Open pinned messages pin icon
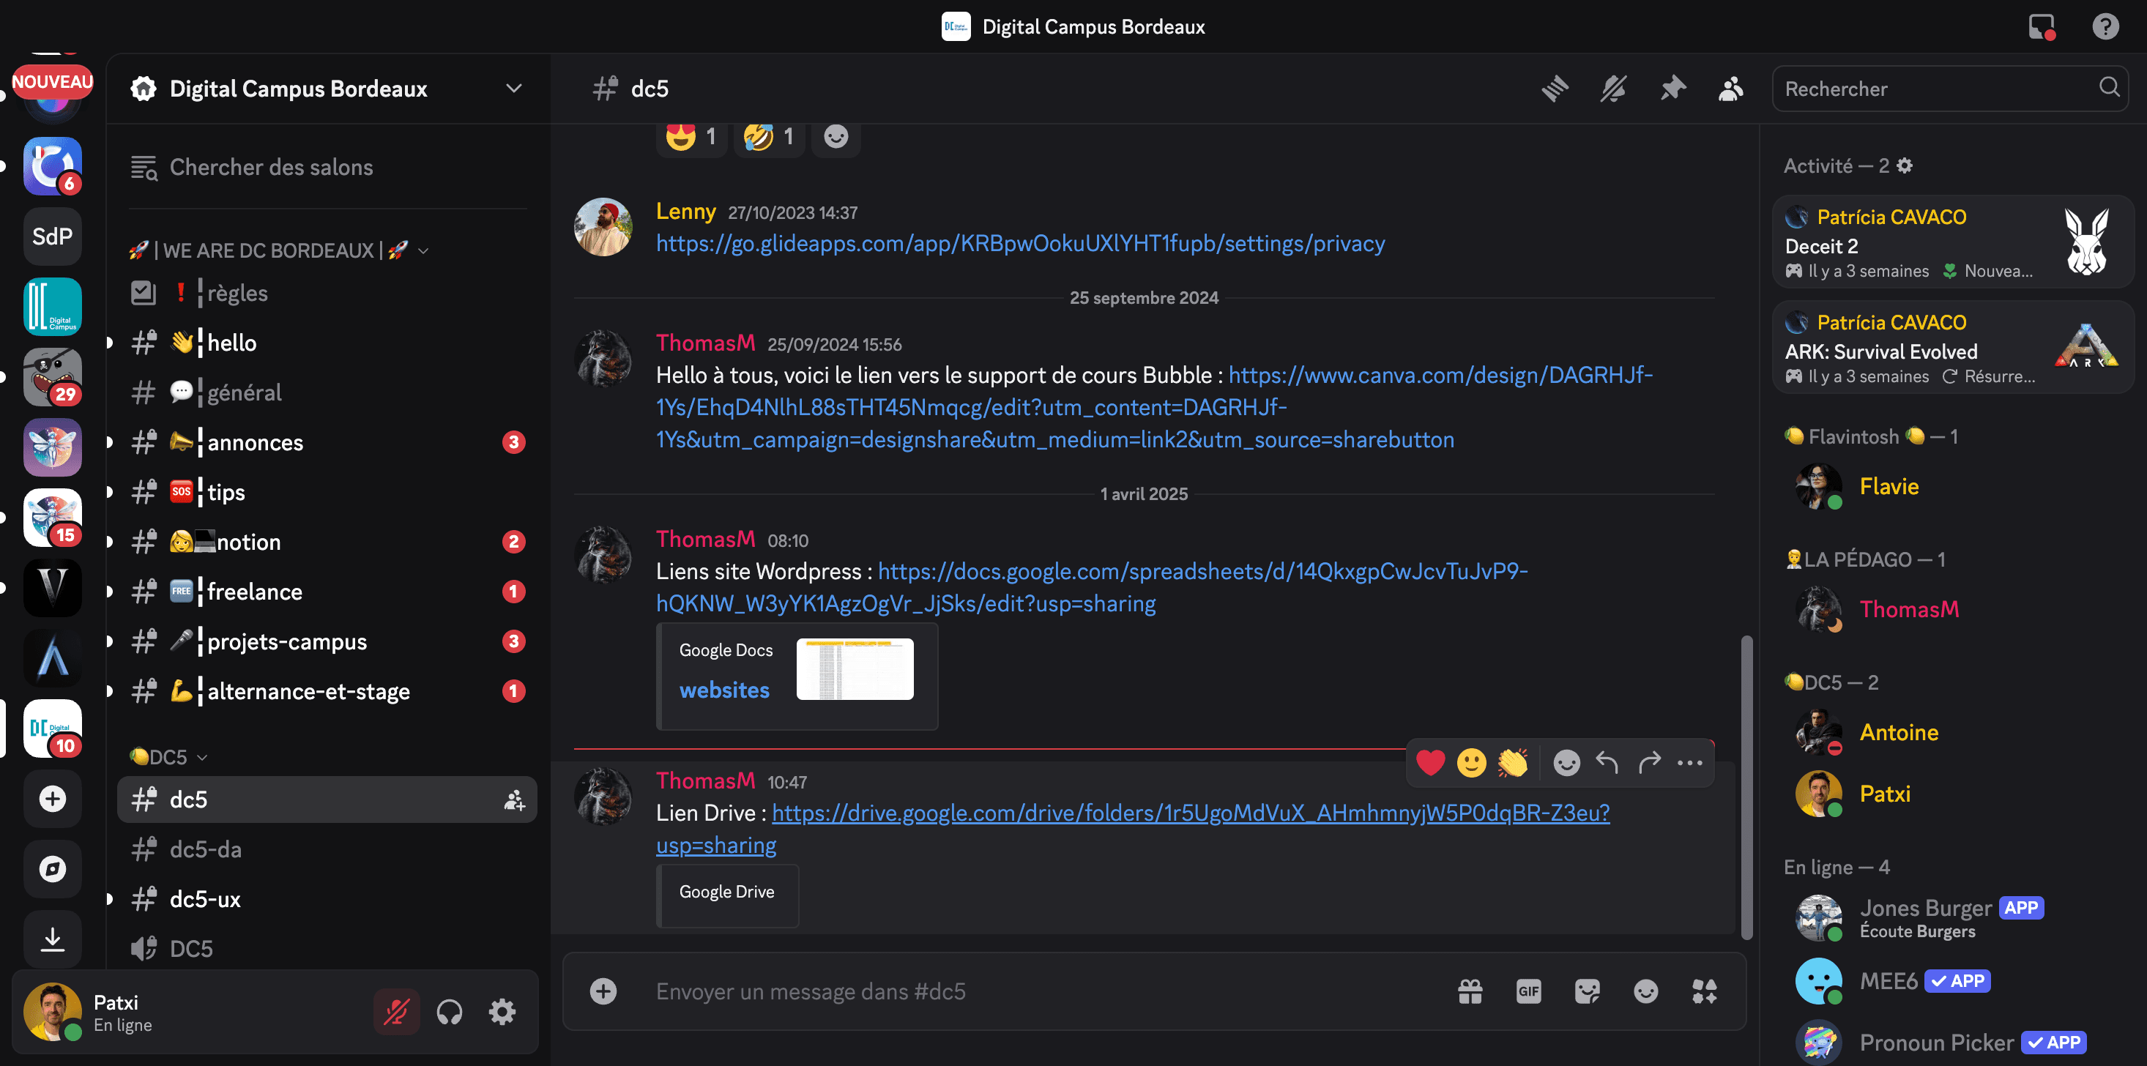This screenshot has height=1066, width=2147. pos(1672,89)
